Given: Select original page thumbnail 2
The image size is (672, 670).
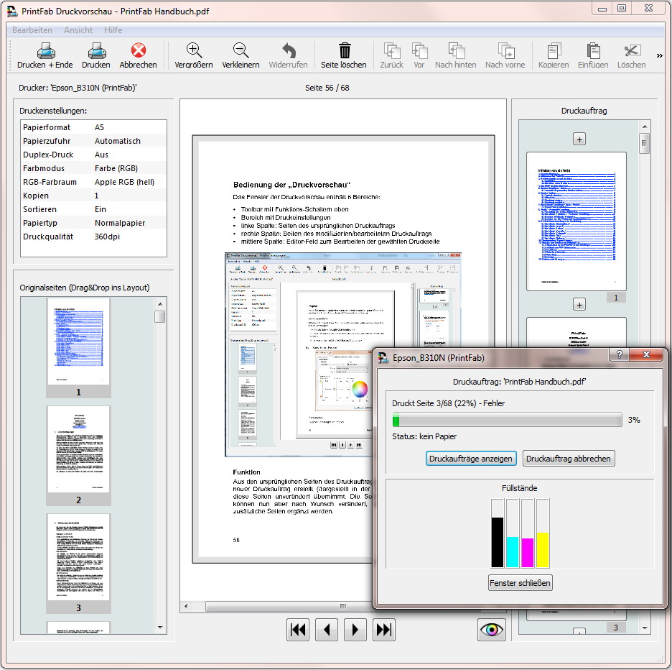Looking at the screenshot, I should point(79,450).
